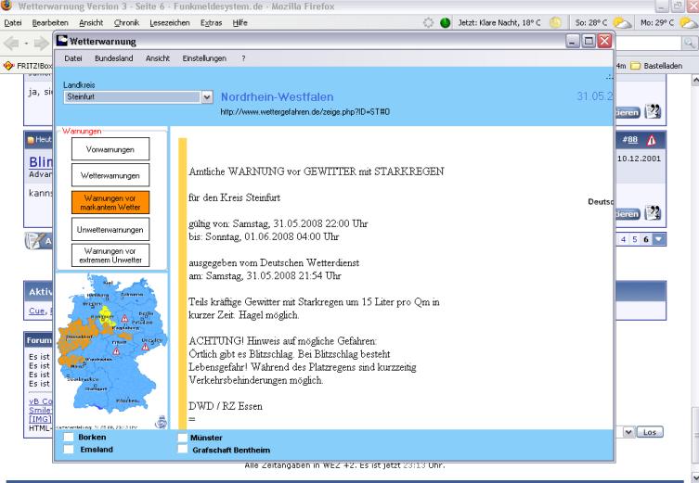Enable the Emsland checkbox
Screen dimensions: 699x483
[x=69, y=450]
